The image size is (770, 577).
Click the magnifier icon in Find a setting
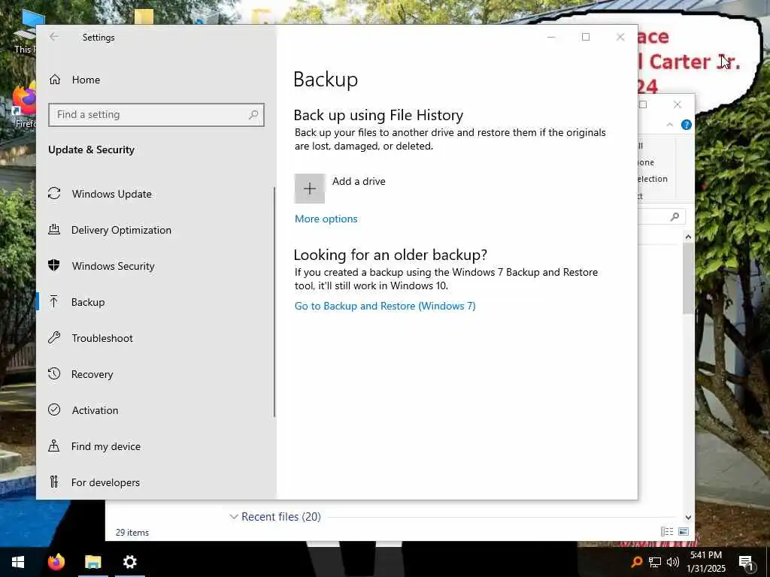pos(253,115)
